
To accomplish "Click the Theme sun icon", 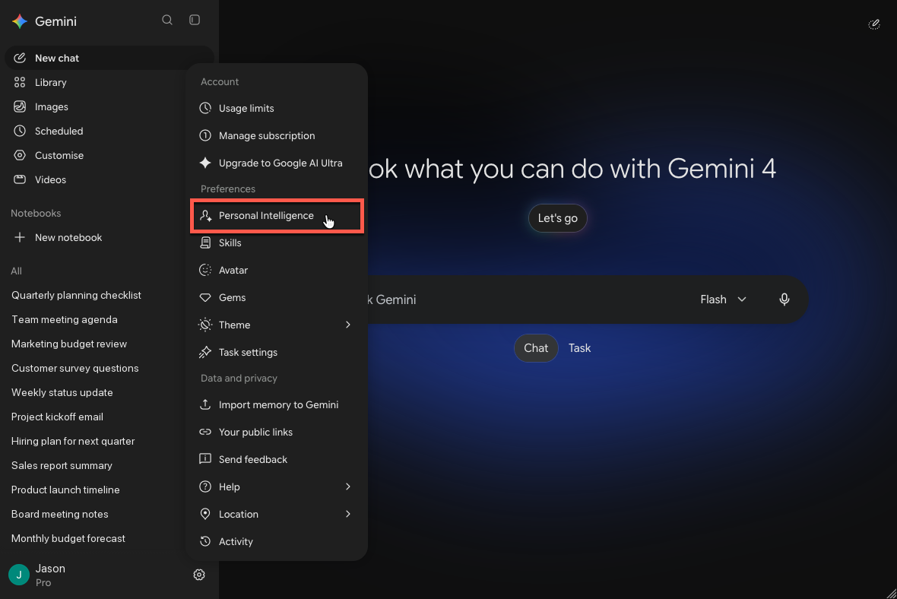I will coord(205,325).
